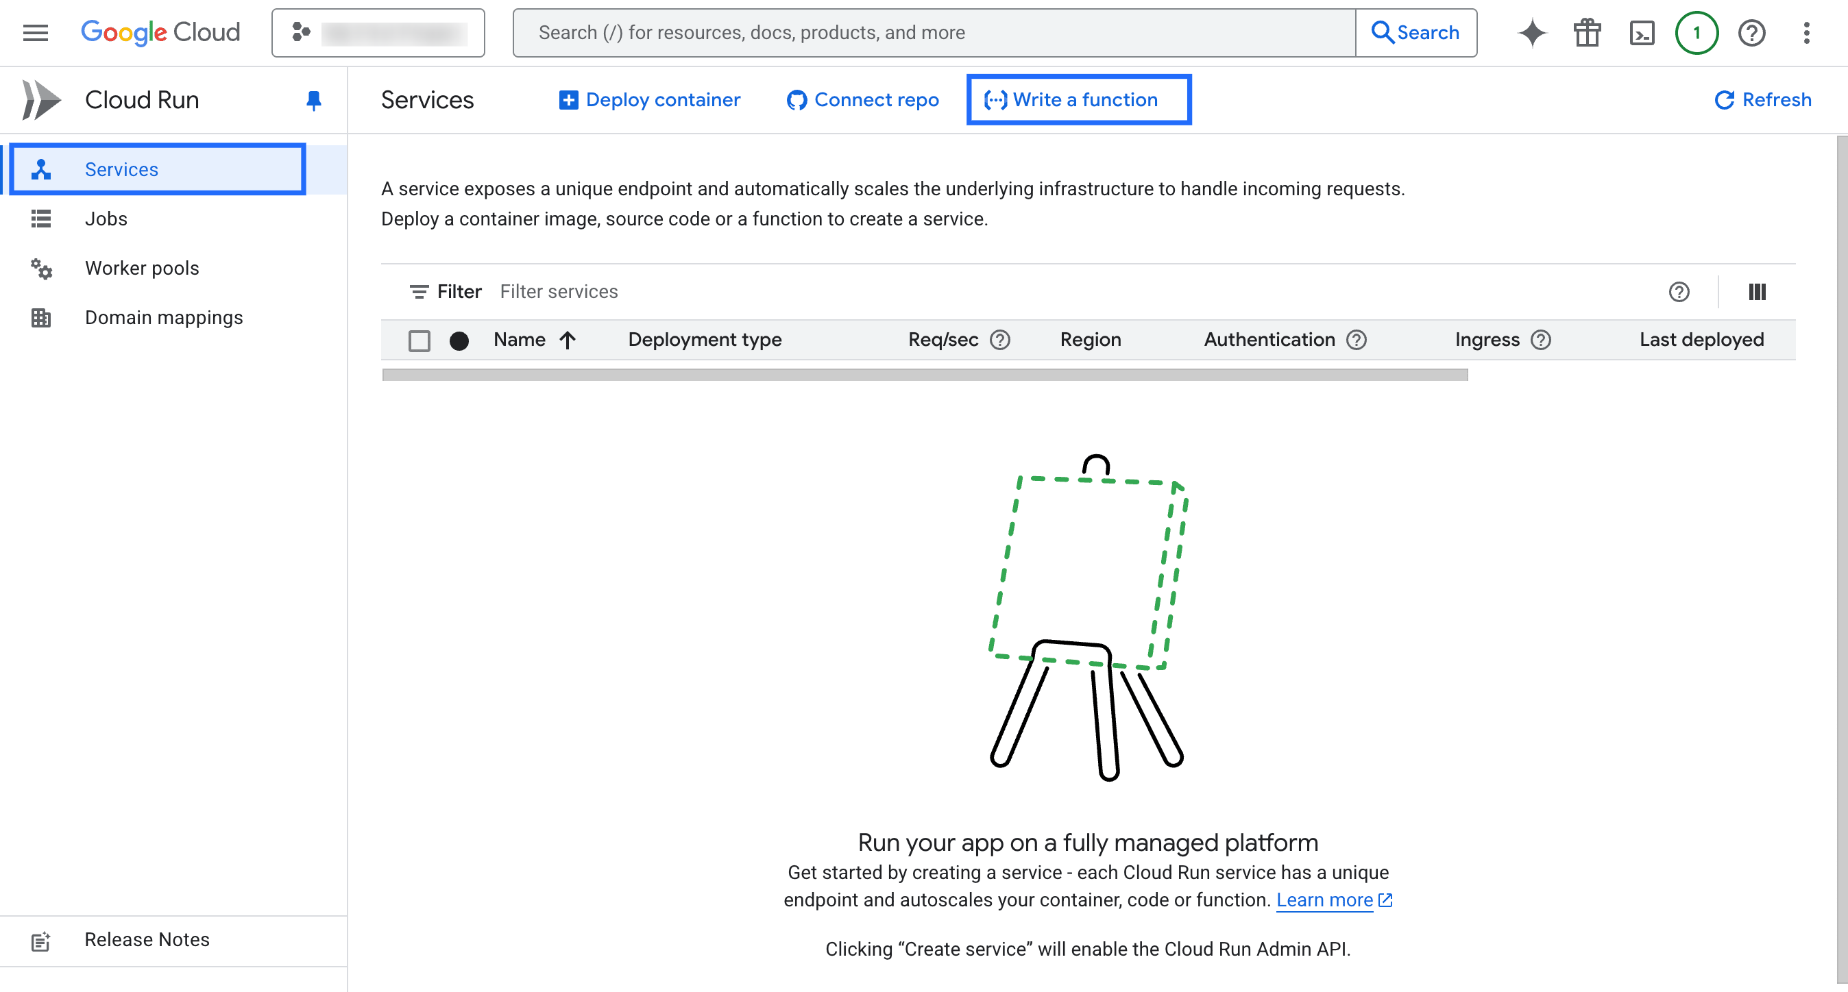Tick the select-all services checkbox
This screenshot has width=1848, height=992.
click(x=419, y=340)
